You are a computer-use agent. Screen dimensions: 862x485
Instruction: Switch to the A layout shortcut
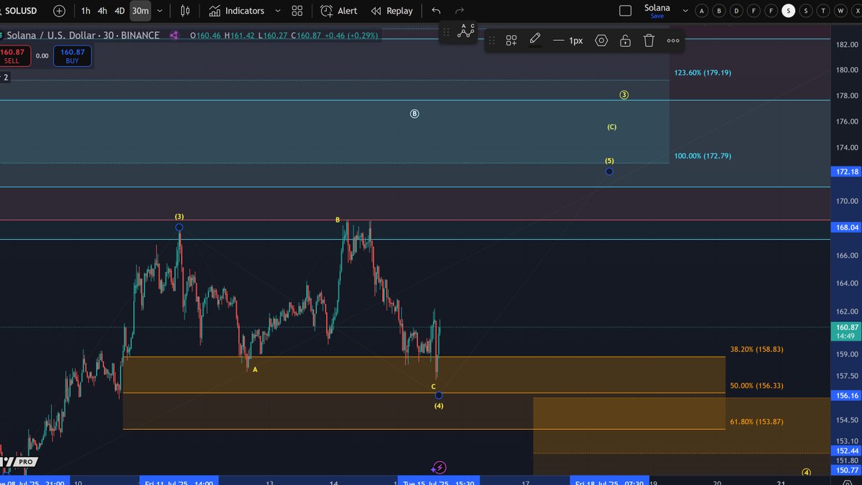tap(702, 11)
